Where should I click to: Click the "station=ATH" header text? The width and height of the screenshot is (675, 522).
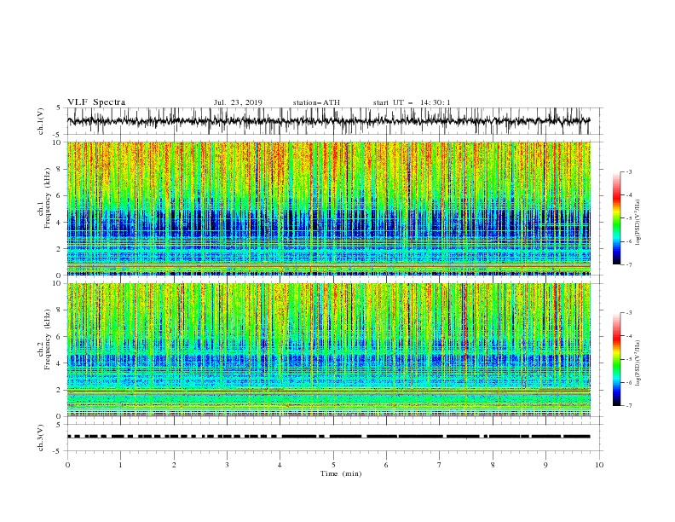316,102
